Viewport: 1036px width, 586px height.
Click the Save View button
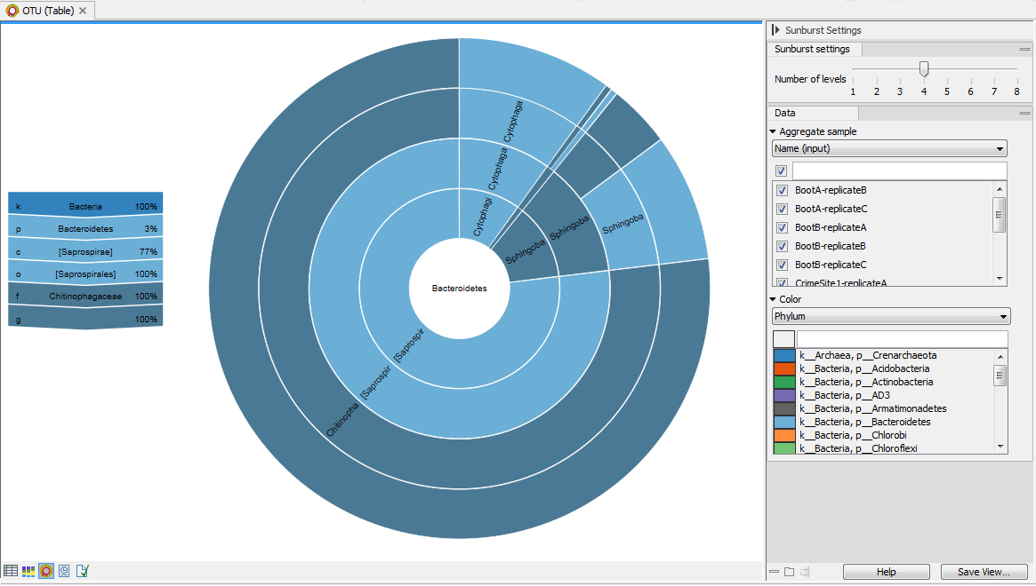pos(984,572)
